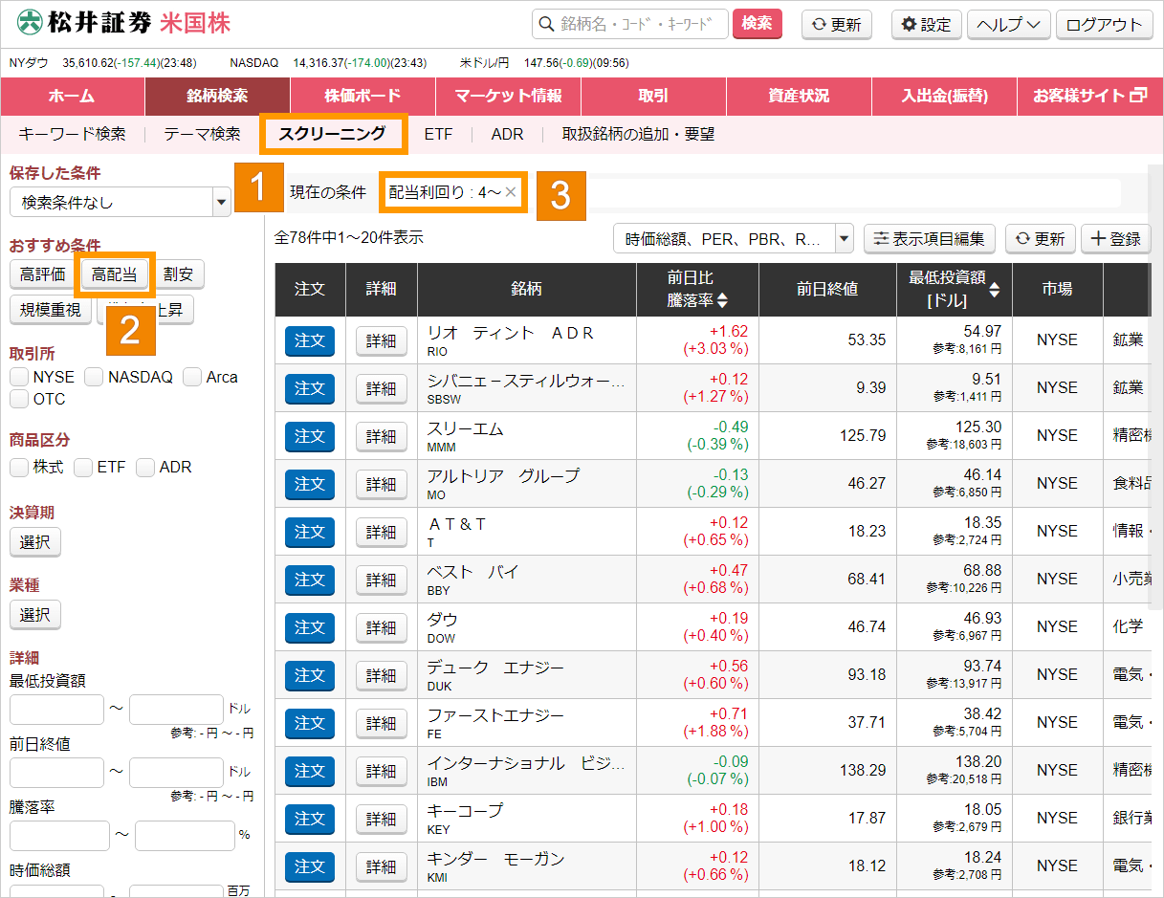Click the ログアウト button

click(x=1104, y=25)
